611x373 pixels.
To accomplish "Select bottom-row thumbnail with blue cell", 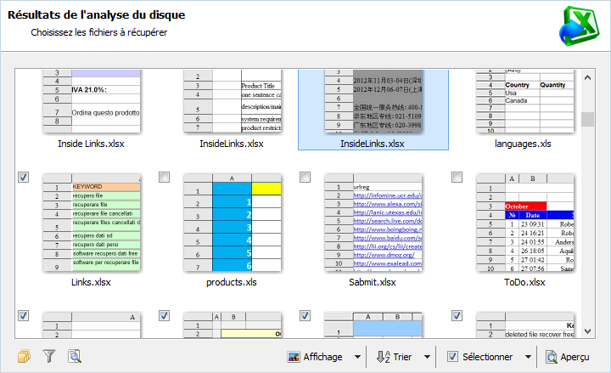I will pyautogui.click(x=373, y=325).
